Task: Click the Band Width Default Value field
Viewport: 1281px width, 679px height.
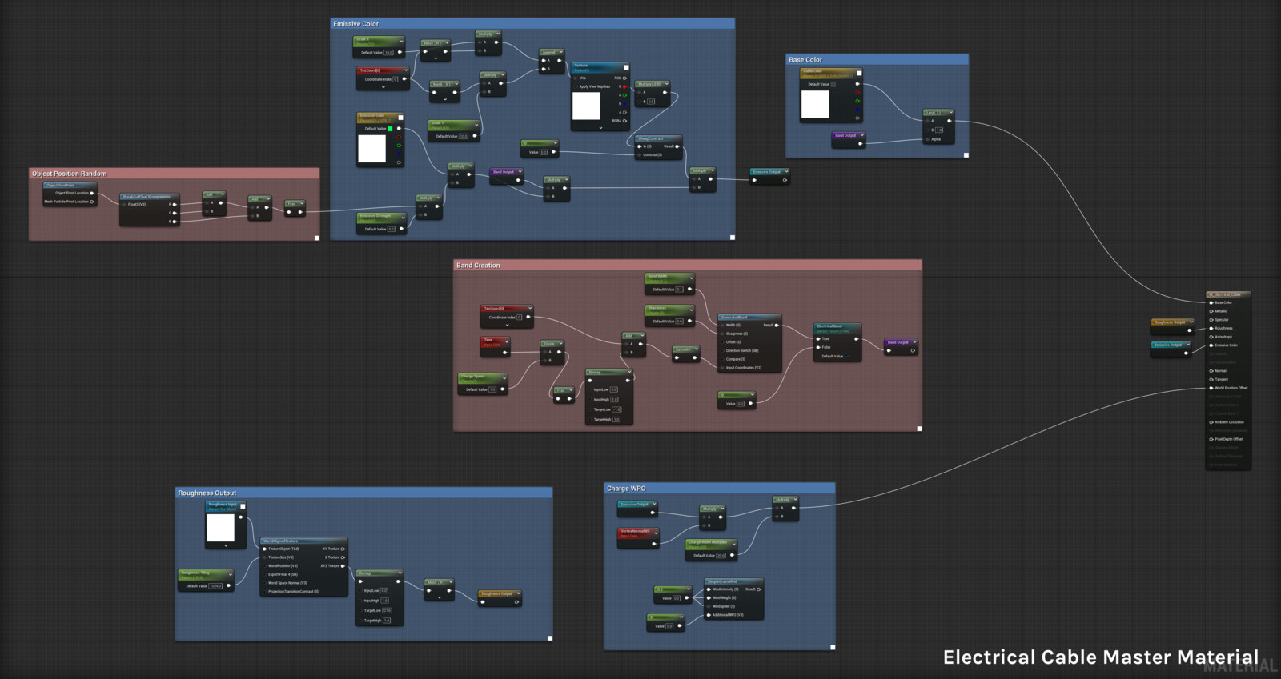Action: coord(679,290)
